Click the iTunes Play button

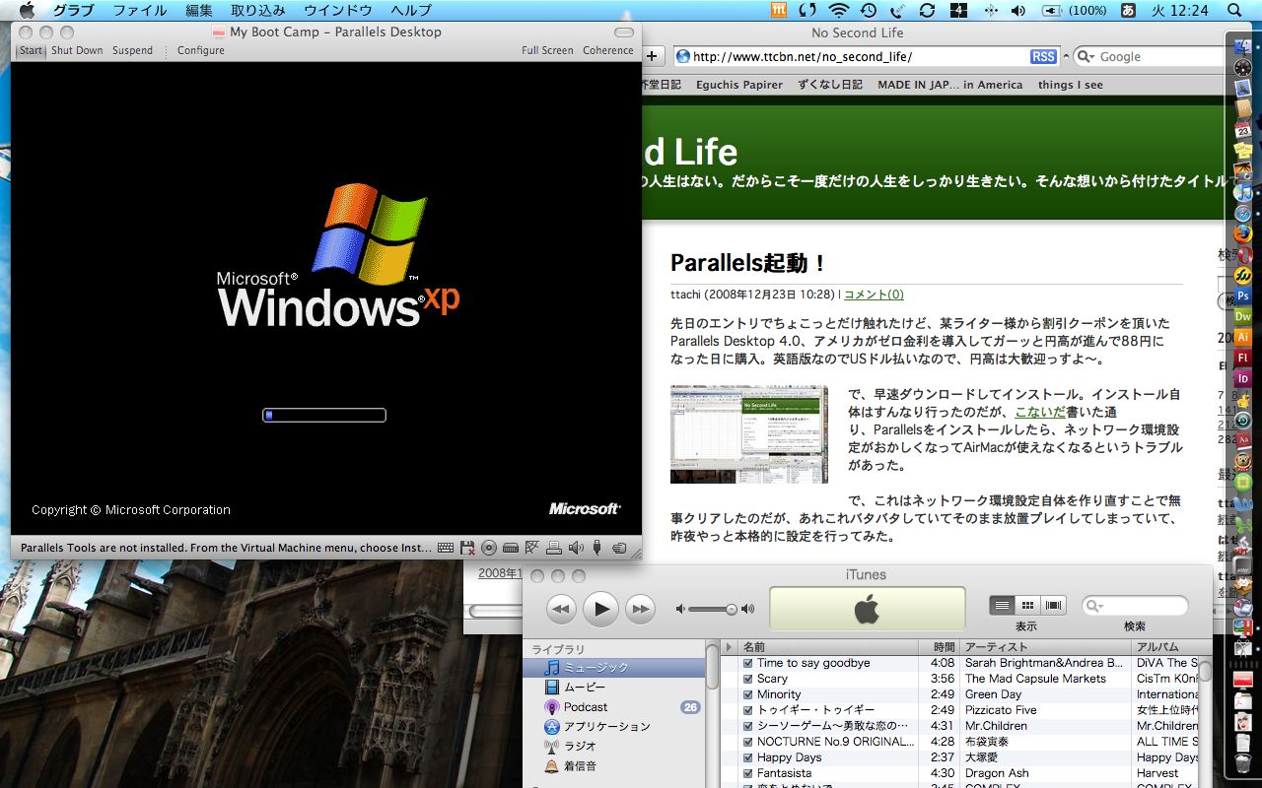[x=600, y=609]
